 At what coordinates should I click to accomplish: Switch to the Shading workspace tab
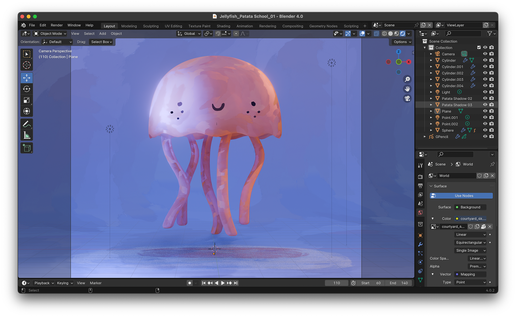tap(223, 26)
